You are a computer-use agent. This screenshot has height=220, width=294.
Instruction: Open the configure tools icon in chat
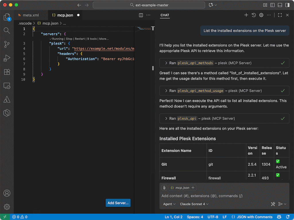point(273,204)
